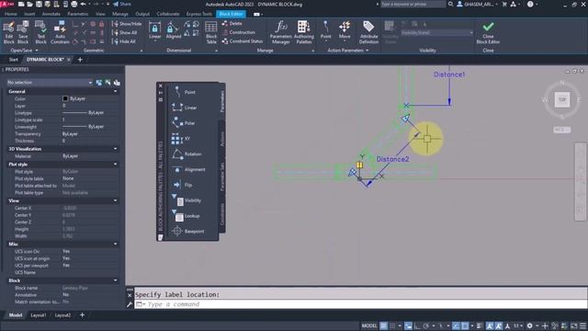This screenshot has height=331, width=588.
Task: Add a Lookup parameter from the palette
Action: (186, 216)
